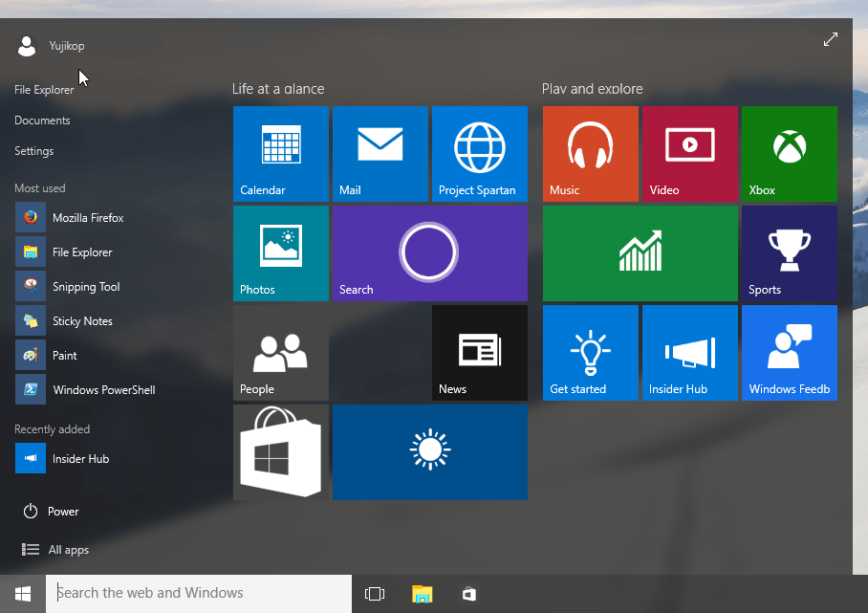The height and width of the screenshot is (613, 868).
Task: Open the Insider Hub tile
Action: (690, 353)
